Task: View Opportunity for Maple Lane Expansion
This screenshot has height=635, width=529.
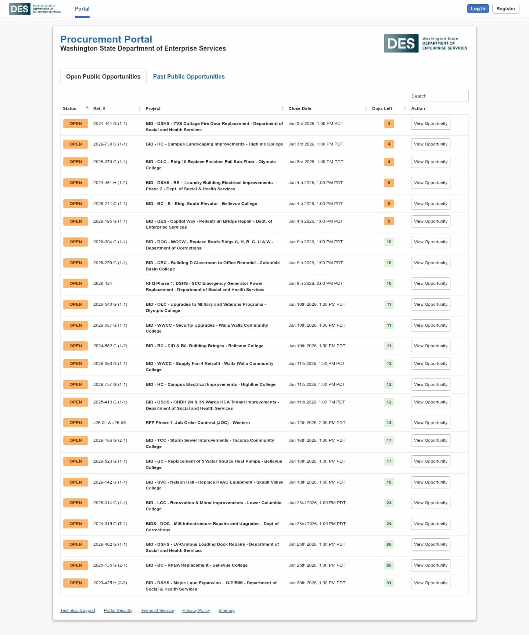Action: (x=431, y=583)
